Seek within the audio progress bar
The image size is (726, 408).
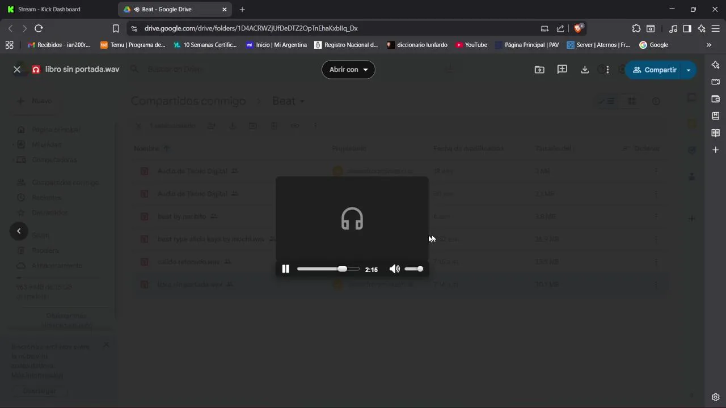tap(328, 269)
